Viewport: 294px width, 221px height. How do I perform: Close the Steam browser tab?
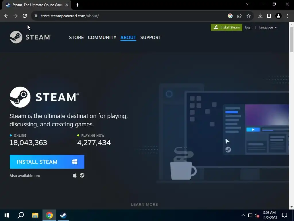coord(67,5)
